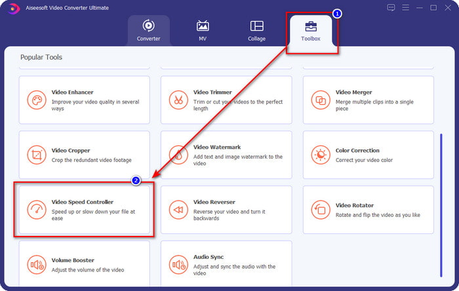Open the feedback chat bubble icon
The width and height of the screenshot is (459, 291).
pos(391,7)
